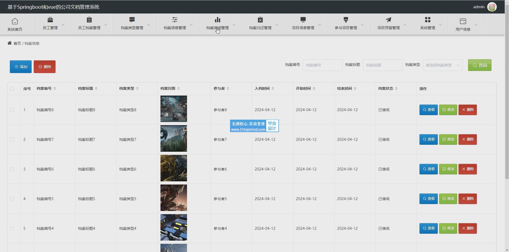Click the 档案借阅管理 bar chart icon
The height and width of the screenshot is (252, 509).
[218, 20]
